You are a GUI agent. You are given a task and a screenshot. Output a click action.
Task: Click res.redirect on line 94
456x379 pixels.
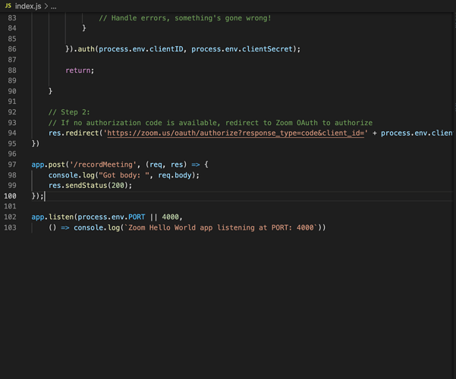(x=74, y=133)
